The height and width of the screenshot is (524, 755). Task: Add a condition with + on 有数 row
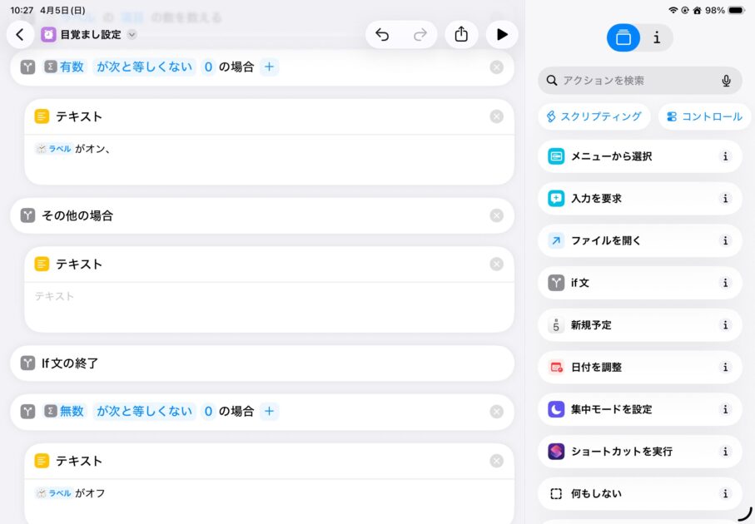click(x=269, y=67)
